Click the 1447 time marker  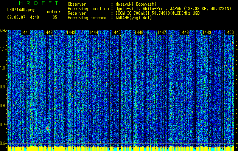[162, 32]
